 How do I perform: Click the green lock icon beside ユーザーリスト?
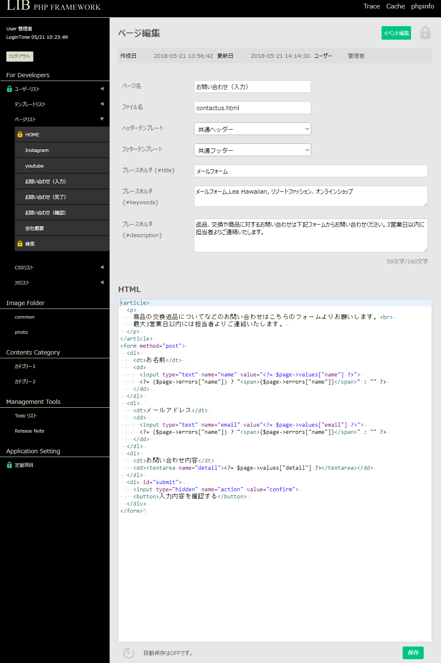(x=9, y=89)
